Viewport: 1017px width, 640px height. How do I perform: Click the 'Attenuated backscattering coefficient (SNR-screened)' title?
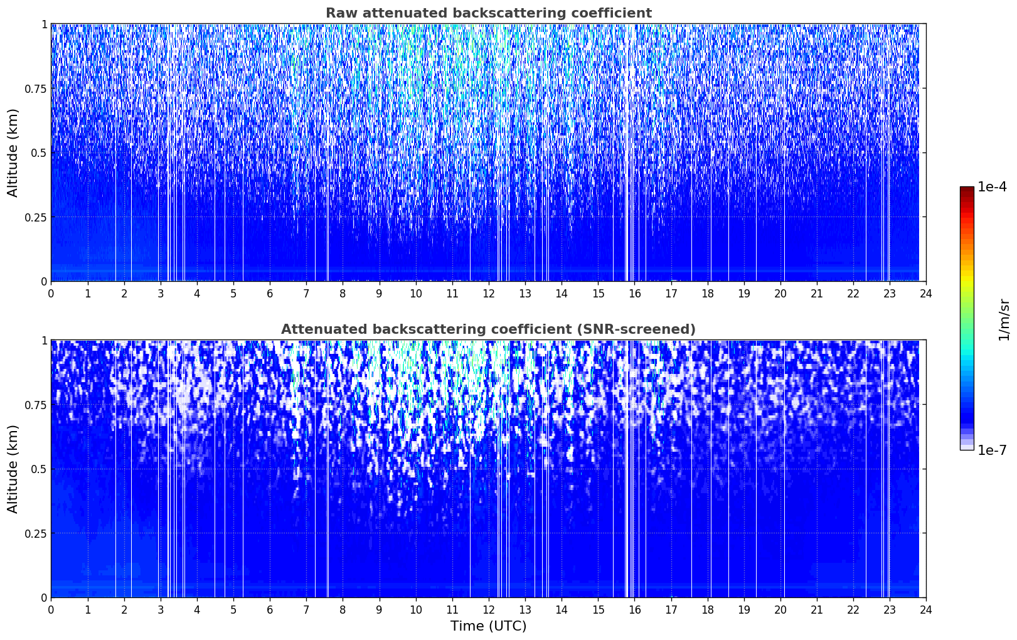pos(488,329)
